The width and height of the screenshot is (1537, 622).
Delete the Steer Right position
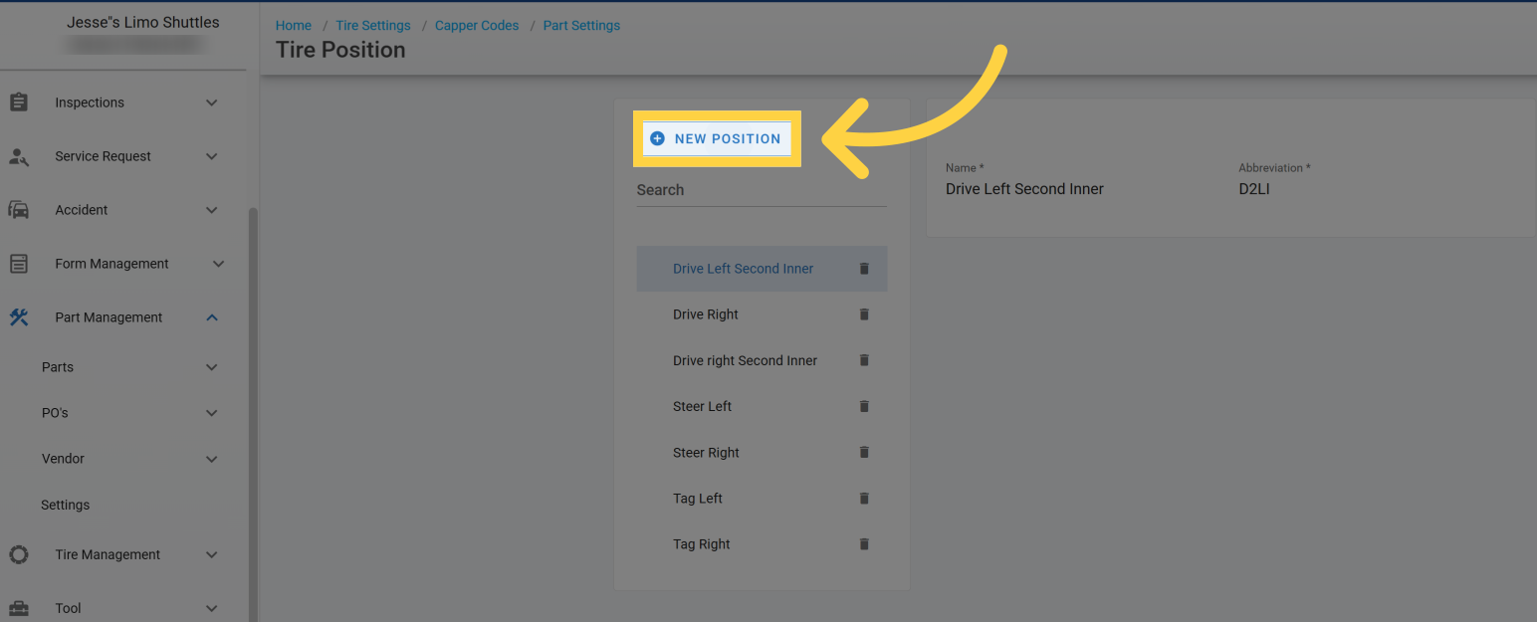point(864,453)
